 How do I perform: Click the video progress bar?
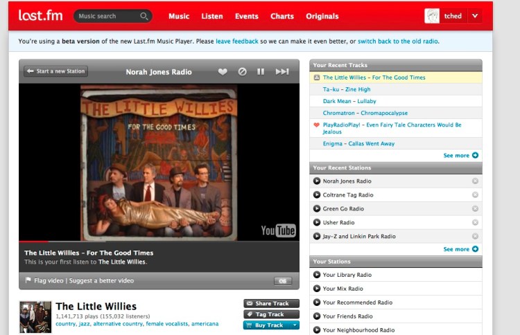tap(159, 242)
